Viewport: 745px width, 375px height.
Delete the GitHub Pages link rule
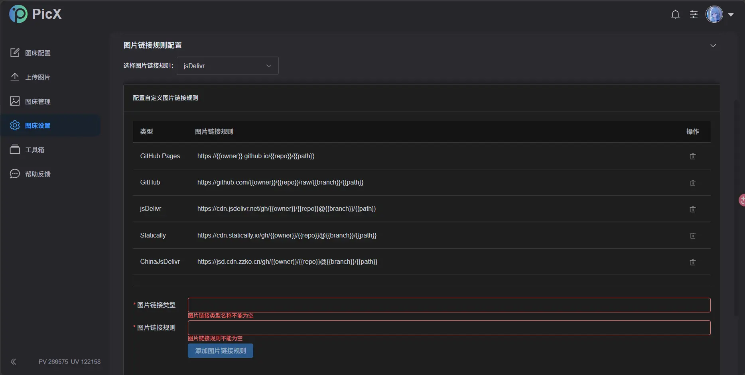(x=693, y=156)
